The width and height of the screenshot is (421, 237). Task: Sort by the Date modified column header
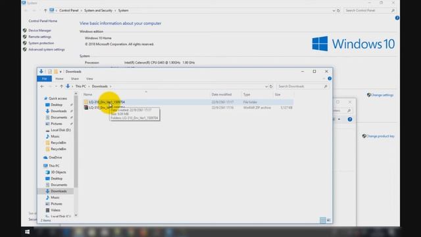(222, 95)
